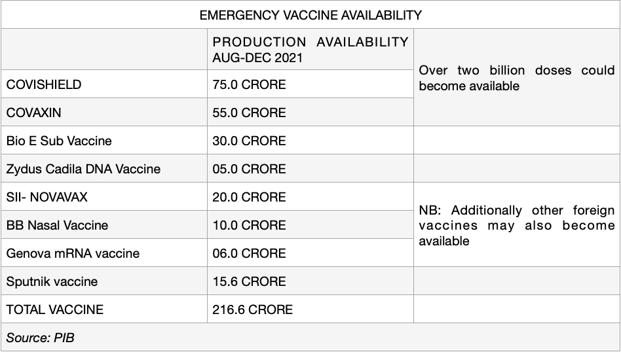Image resolution: width=621 pixels, height=352 pixels.
Task: Click the COVAXIN row label
Action: [34, 113]
